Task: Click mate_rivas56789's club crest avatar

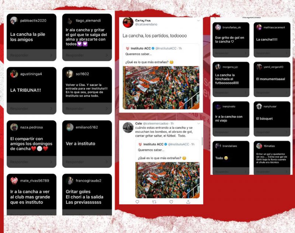Action: (x=14, y=181)
